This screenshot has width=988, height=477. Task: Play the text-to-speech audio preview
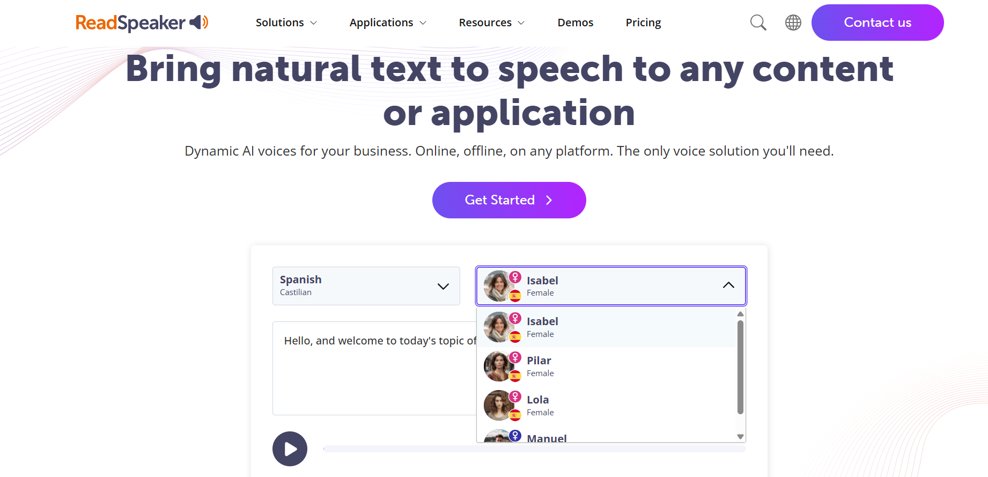290,449
